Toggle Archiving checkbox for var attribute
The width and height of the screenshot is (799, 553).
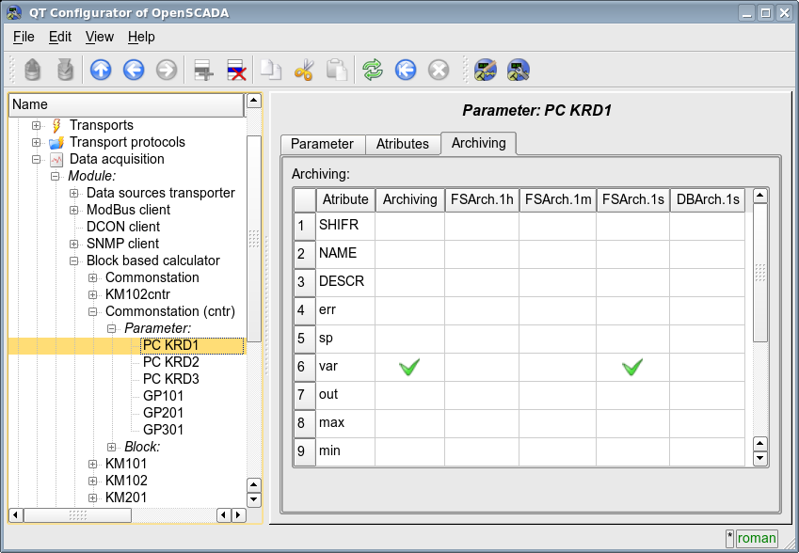[x=409, y=367]
